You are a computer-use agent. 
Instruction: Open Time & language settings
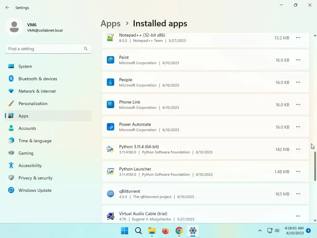click(48, 141)
